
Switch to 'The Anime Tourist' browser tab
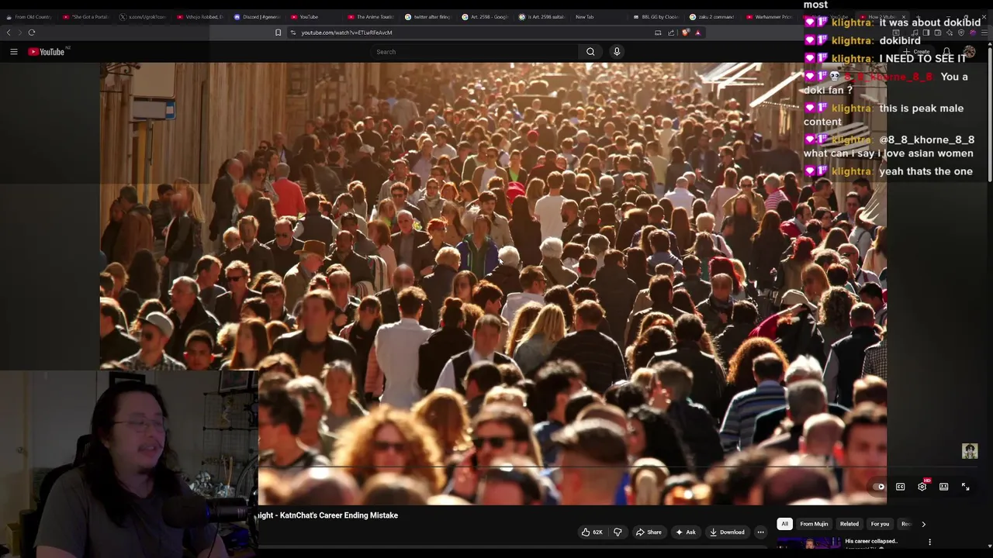pos(372,16)
